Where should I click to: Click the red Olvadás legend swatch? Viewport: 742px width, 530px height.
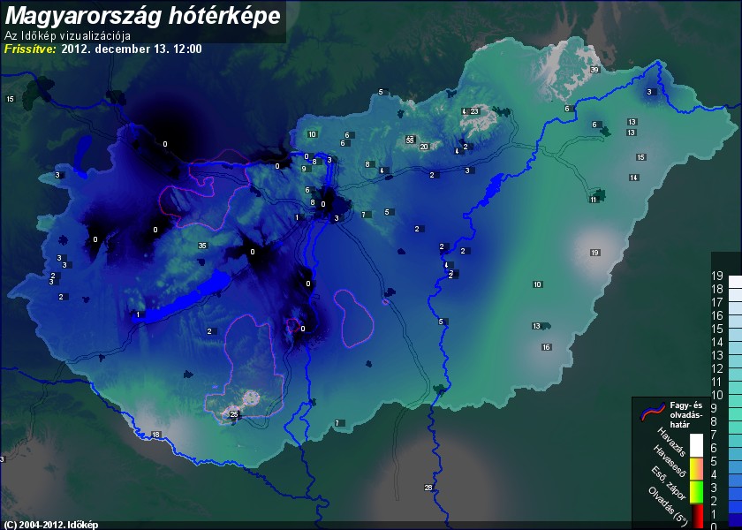point(697,515)
